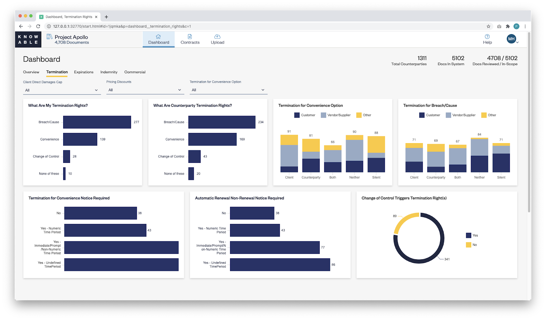The height and width of the screenshot is (320, 546).
Task: Click the 5102 Docs In System stat
Action: (451, 61)
